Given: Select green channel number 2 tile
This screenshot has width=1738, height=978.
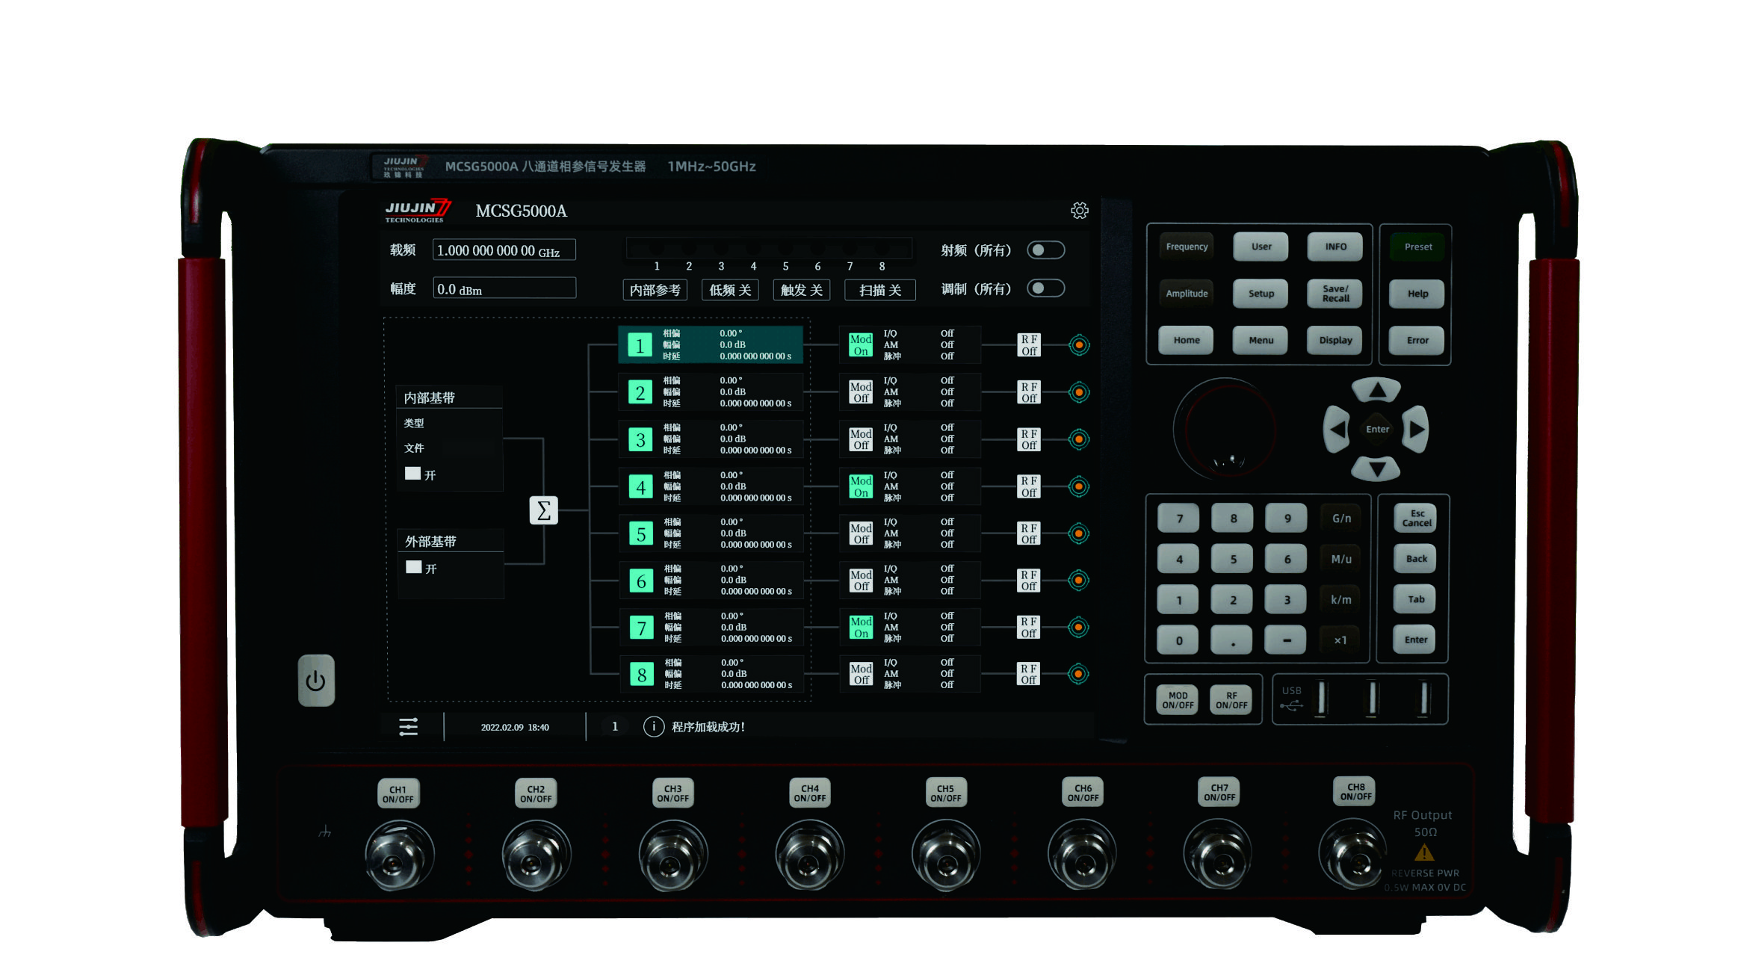Looking at the screenshot, I should [x=640, y=392].
